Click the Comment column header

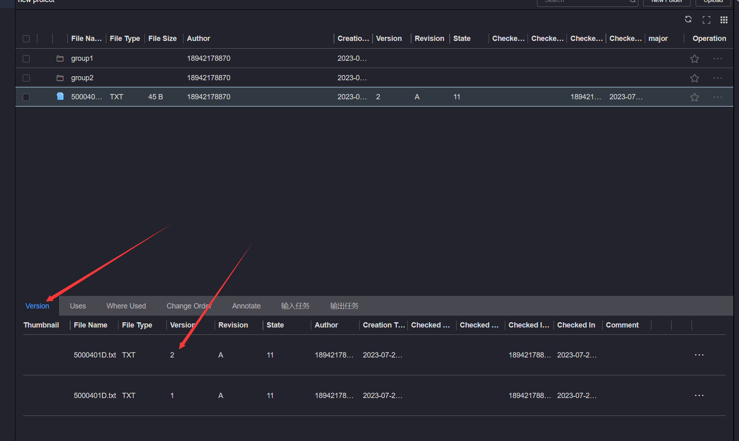coord(622,325)
